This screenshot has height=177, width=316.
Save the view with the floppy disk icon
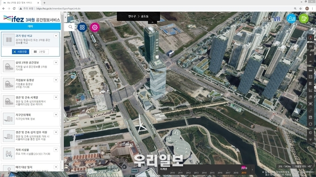(310, 117)
